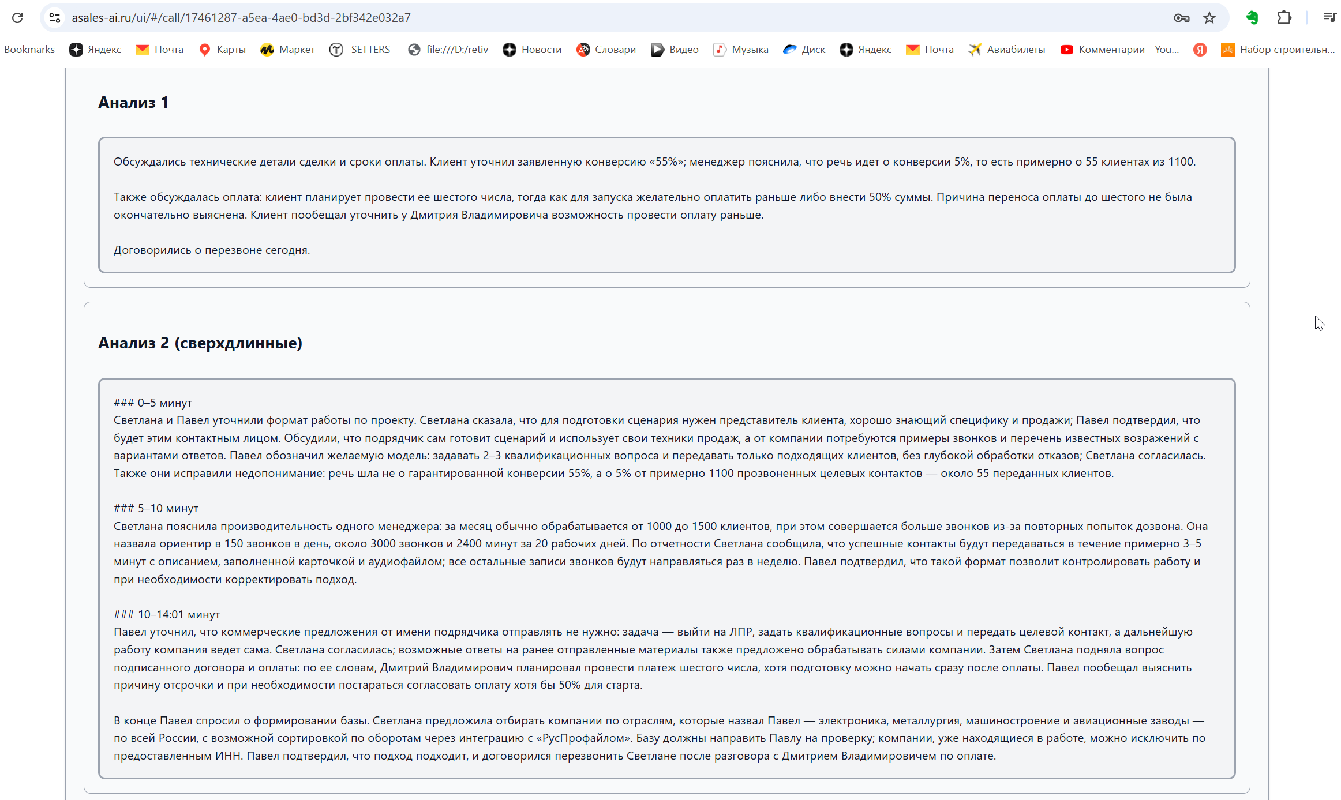The height and width of the screenshot is (800, 1341).
Task: Open the Комментарии - YouTube bookmark
Action: (x=1119, y=50)
